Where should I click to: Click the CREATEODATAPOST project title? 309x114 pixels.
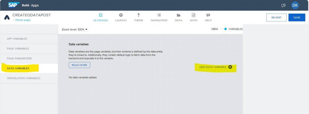tap(31, 15)
